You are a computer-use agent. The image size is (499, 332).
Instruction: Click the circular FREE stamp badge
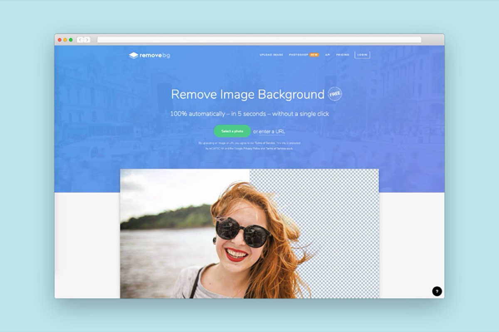click(335, 94)
